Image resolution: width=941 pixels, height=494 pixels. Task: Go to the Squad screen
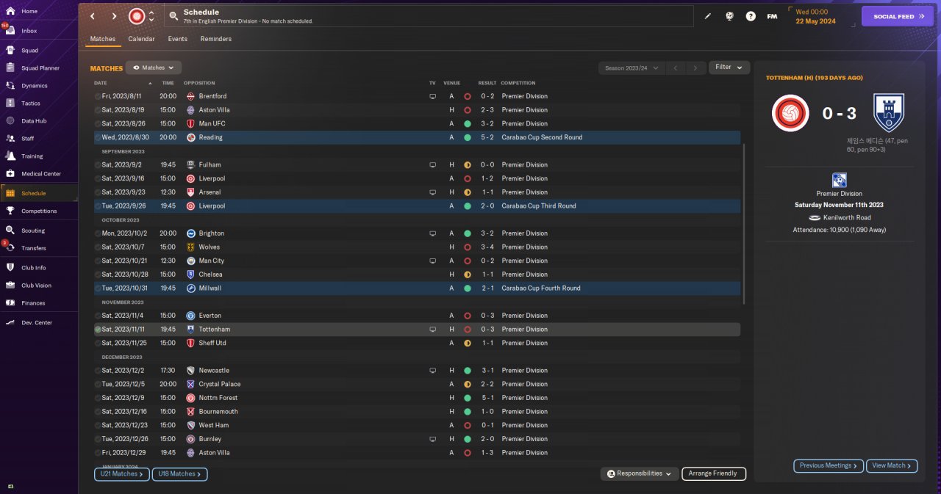pyautogui.click(x=29, y=51)
